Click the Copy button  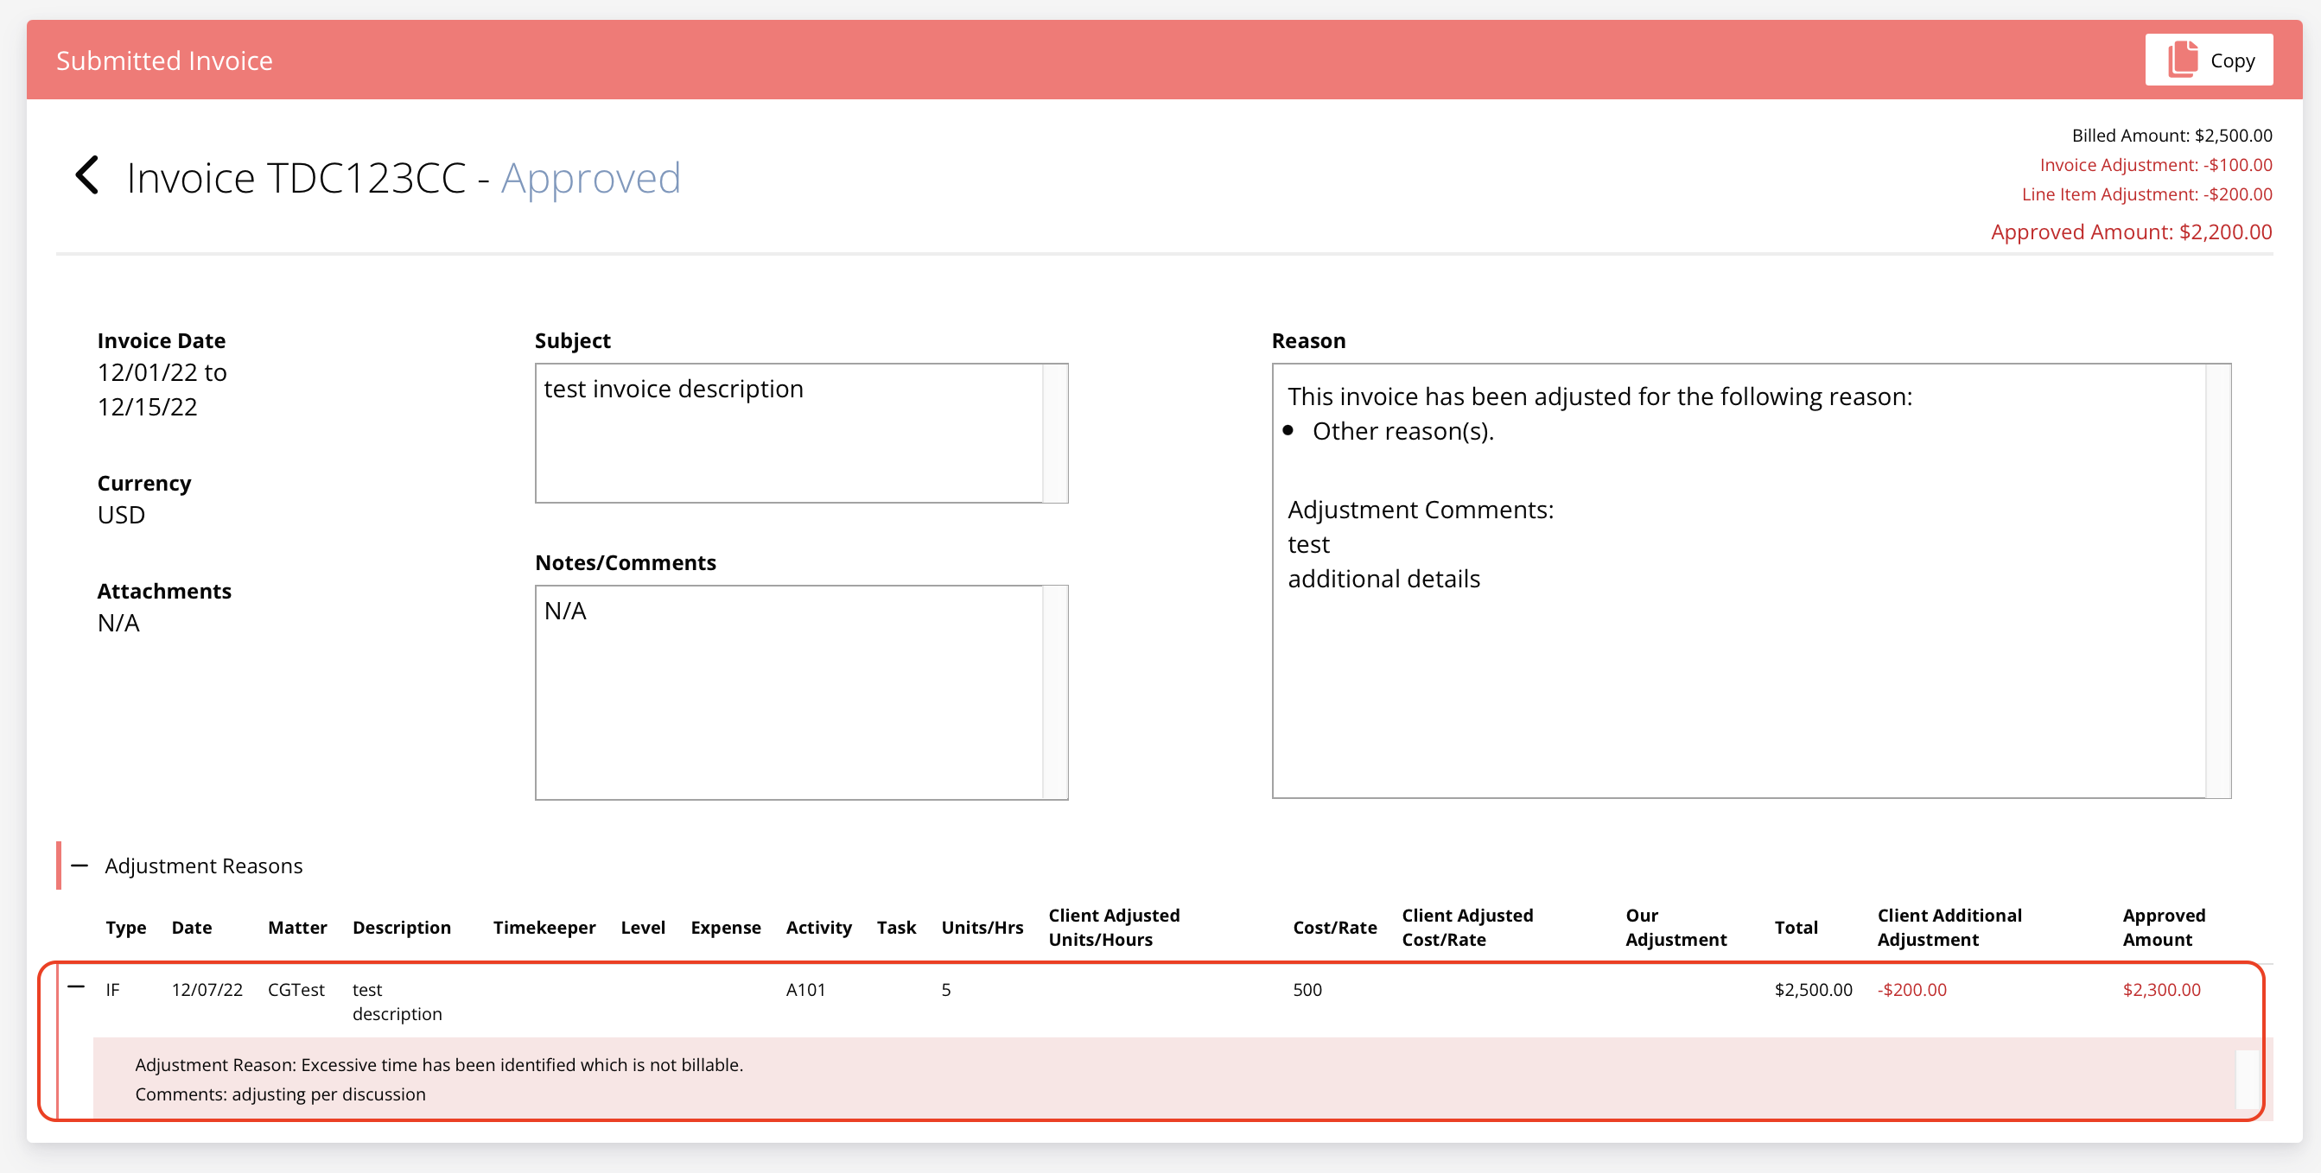coord(2209,60)
